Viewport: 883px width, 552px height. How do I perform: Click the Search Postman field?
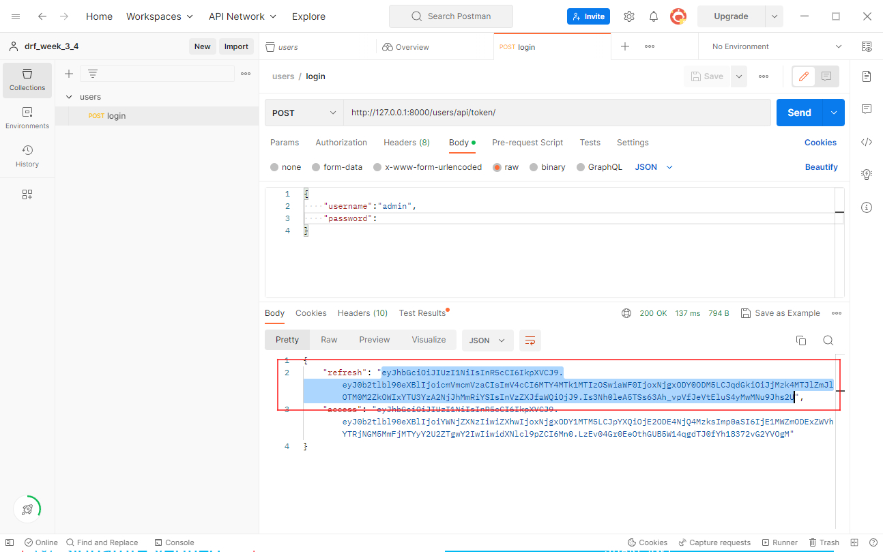click(450, 16)
